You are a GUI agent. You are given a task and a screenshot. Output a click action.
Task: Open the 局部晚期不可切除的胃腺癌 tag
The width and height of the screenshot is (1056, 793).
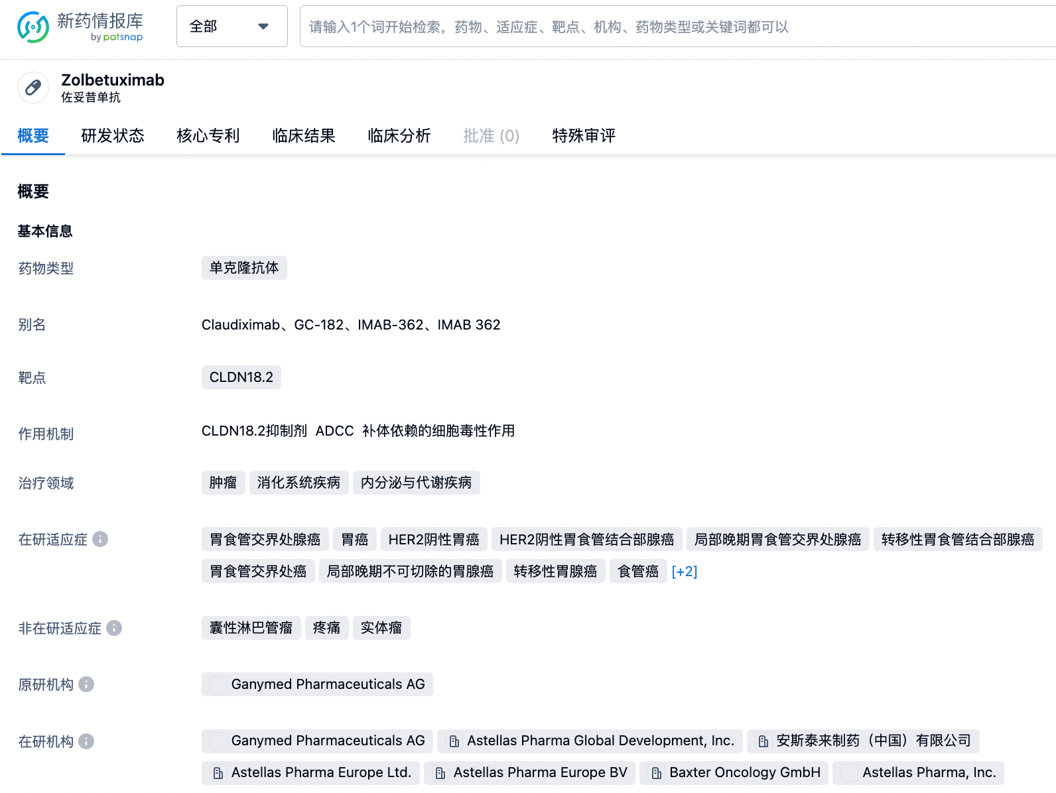(x=411, y=572)
